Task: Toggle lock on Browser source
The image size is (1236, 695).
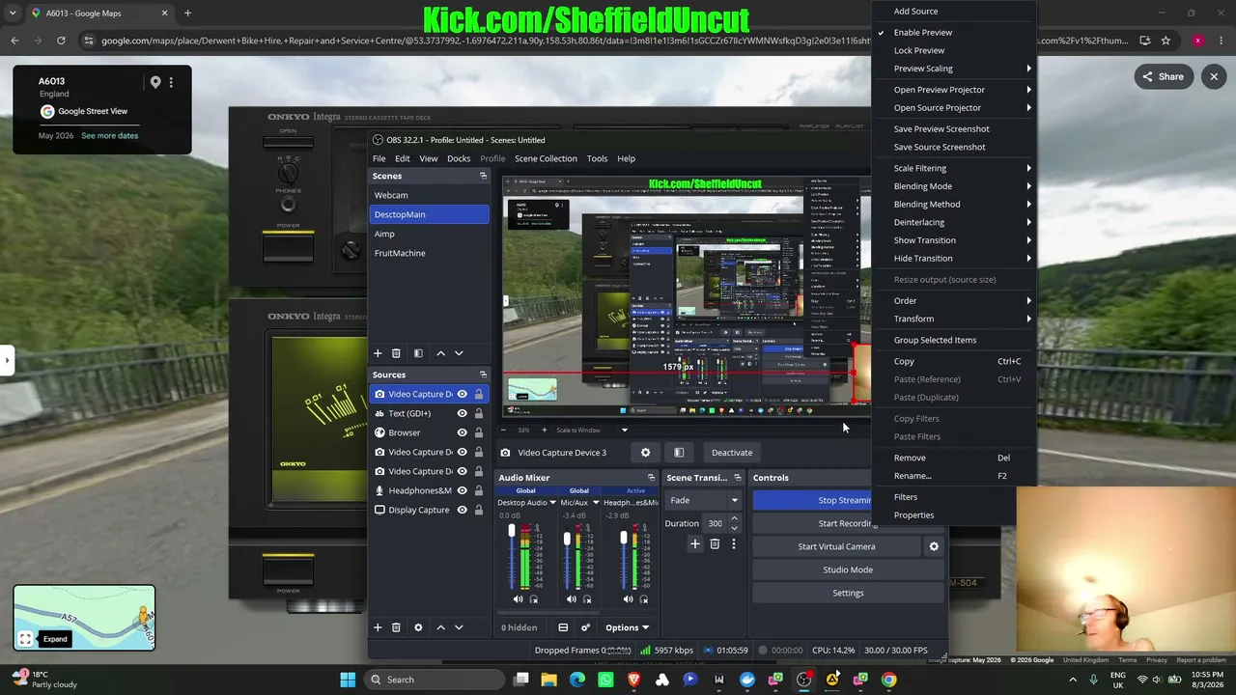Action: point(479,432)
